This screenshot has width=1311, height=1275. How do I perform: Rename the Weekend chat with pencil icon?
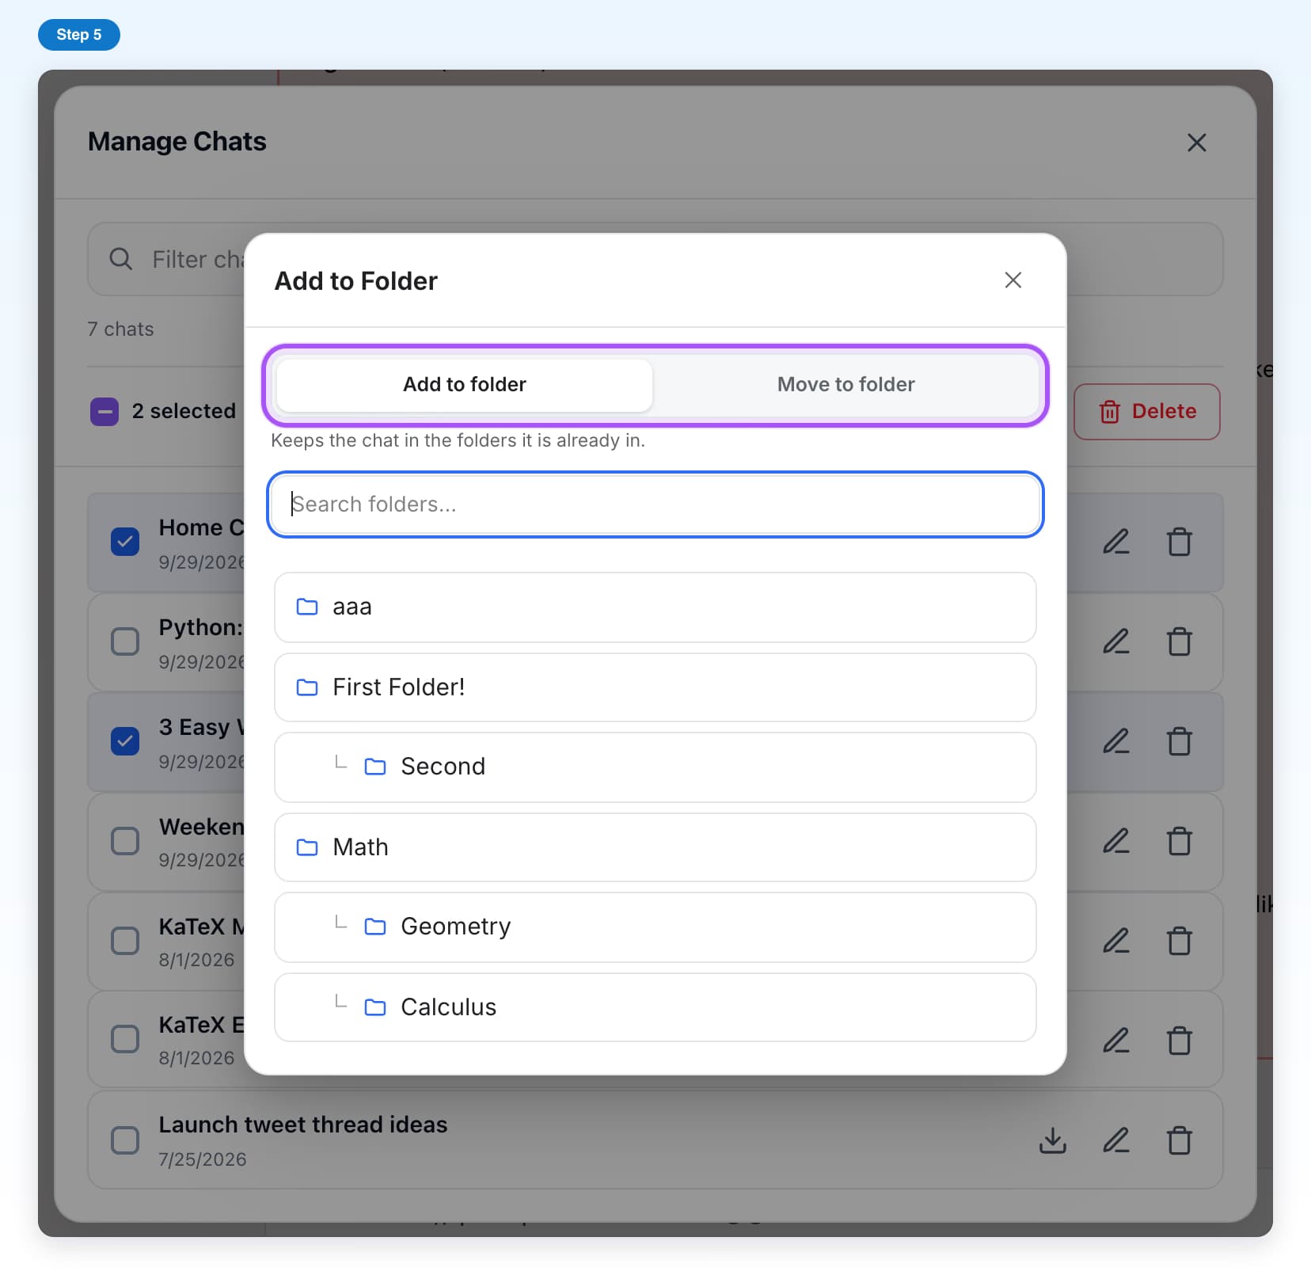[x=1116, y=841]
